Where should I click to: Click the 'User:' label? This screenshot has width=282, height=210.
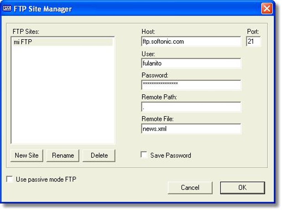coord(148,54)
